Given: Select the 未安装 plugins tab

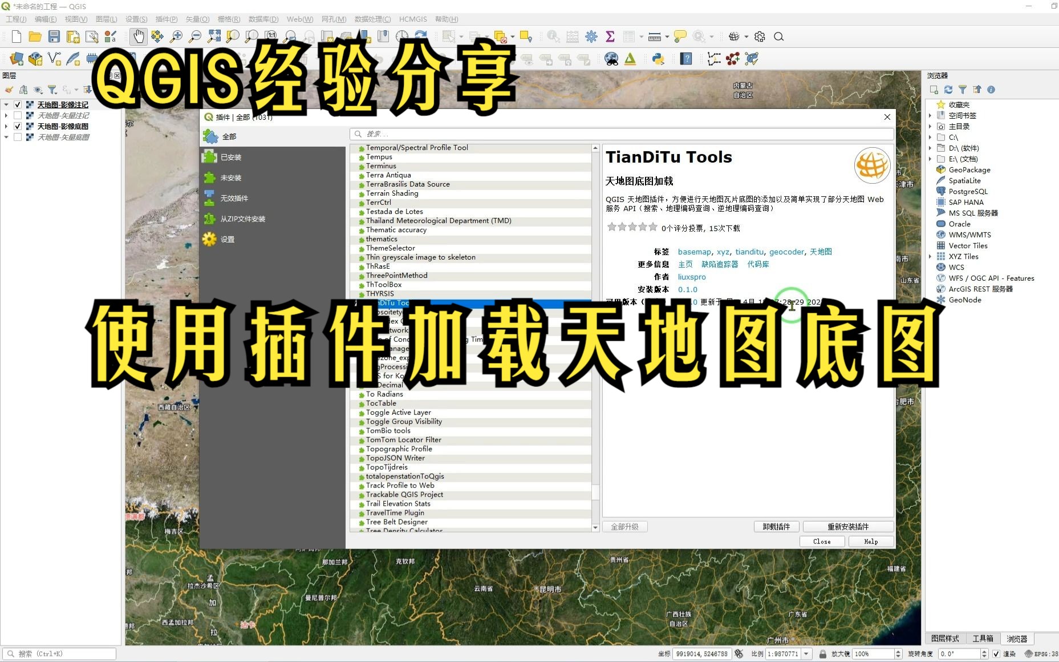Looking at the screenshot, I should tap(273, 177).
